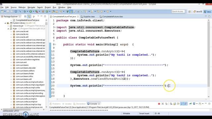Toggle show console on standard error change

pos(185,104)
